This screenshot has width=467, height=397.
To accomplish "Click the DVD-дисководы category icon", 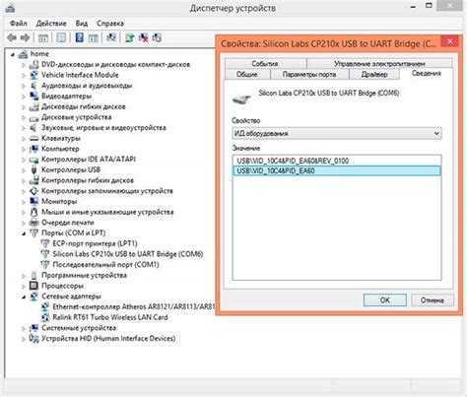I will (33, 65).
